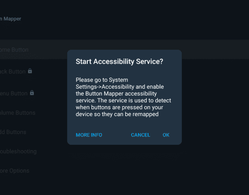
Task: Click the dialog's explanatory message text
Action: [123, 97]
